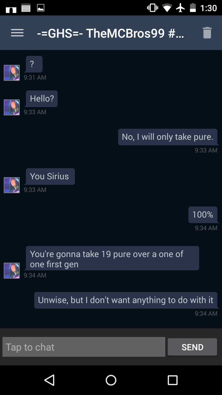The width and height of the screenshot is (222, 395).
Task: Tap the "No, I will only take pure." message
Action: click(x=168, y=137)
